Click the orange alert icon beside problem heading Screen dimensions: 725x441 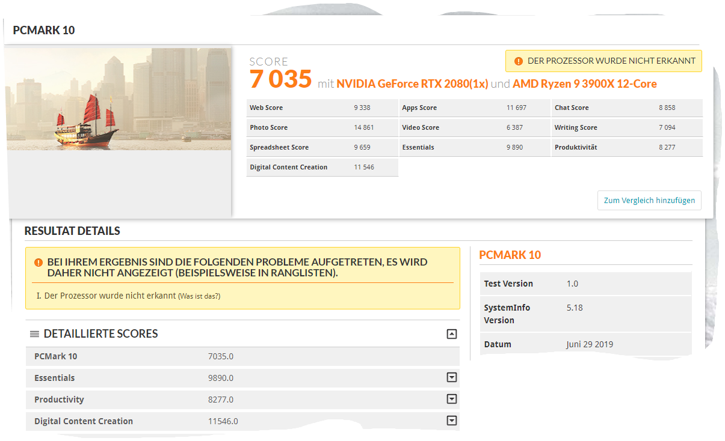[x=39, y=263]
